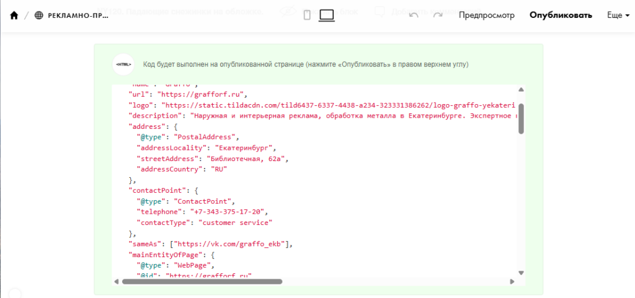Click the "address" key in the code
Viewport: 635px width, 298px height.
click(x=146, y=126)
